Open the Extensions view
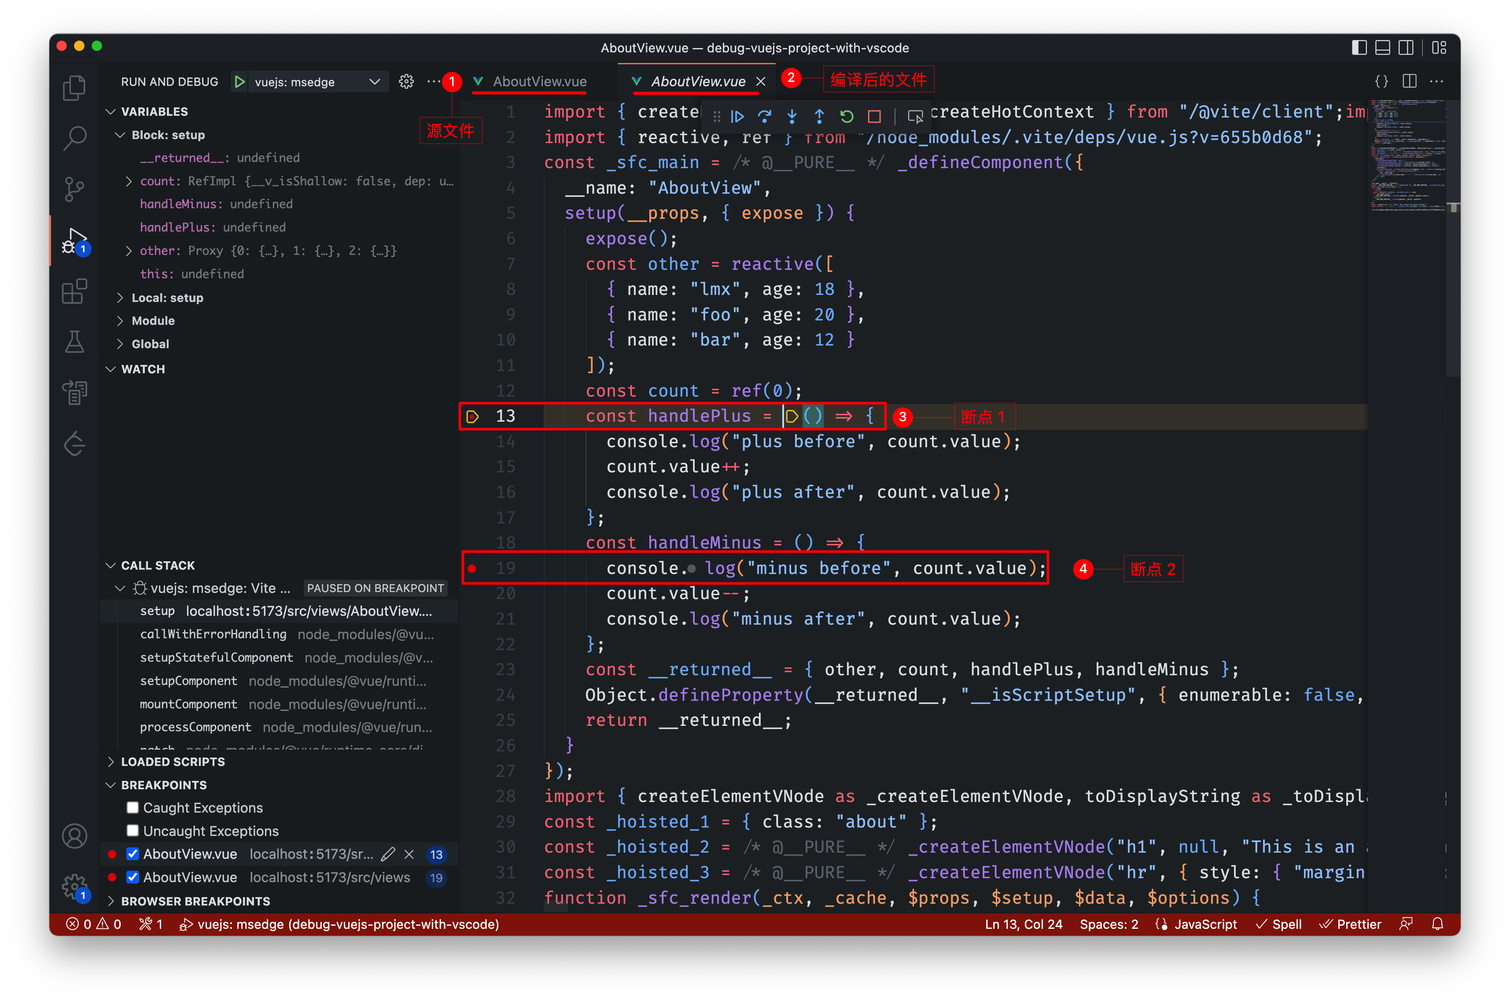Viewport: 1510px width, 1001px height. [75, 291]
